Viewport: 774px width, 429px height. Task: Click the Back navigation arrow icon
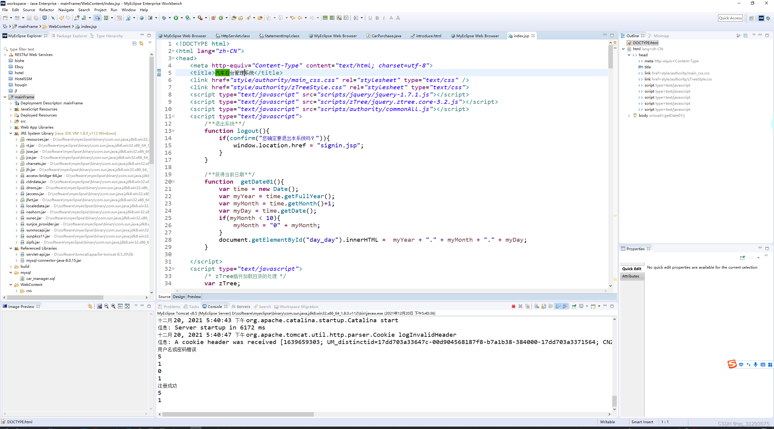click(x=300, y=18)
